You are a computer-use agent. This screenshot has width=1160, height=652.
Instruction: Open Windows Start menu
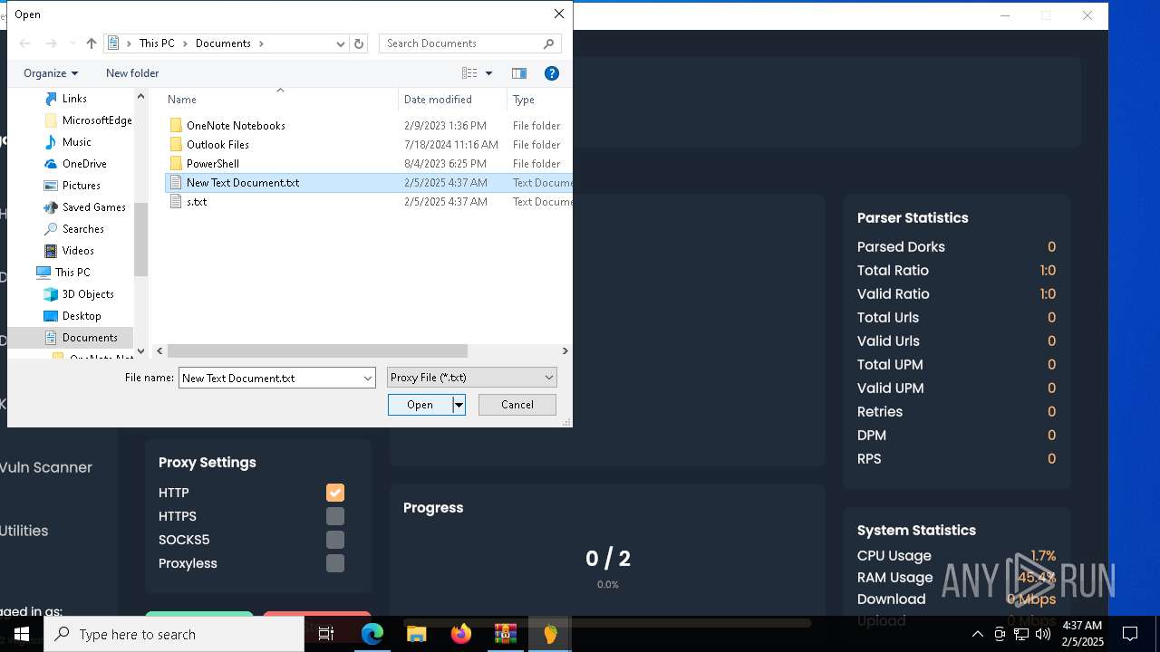click(x=22, y=634)
